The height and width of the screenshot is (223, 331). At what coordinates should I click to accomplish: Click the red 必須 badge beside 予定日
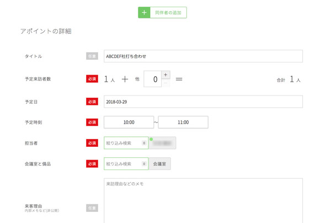coord(92,102)
